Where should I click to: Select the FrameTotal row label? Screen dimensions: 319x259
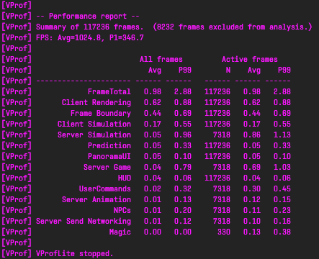point(109,91)
